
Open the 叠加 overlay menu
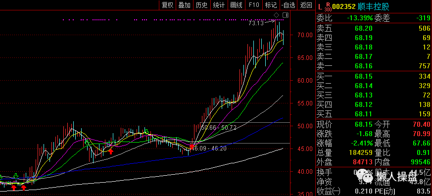185,4
